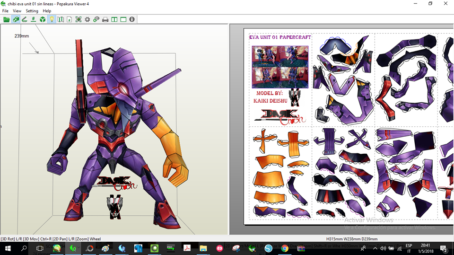Open the Windows Start menu

8,248
